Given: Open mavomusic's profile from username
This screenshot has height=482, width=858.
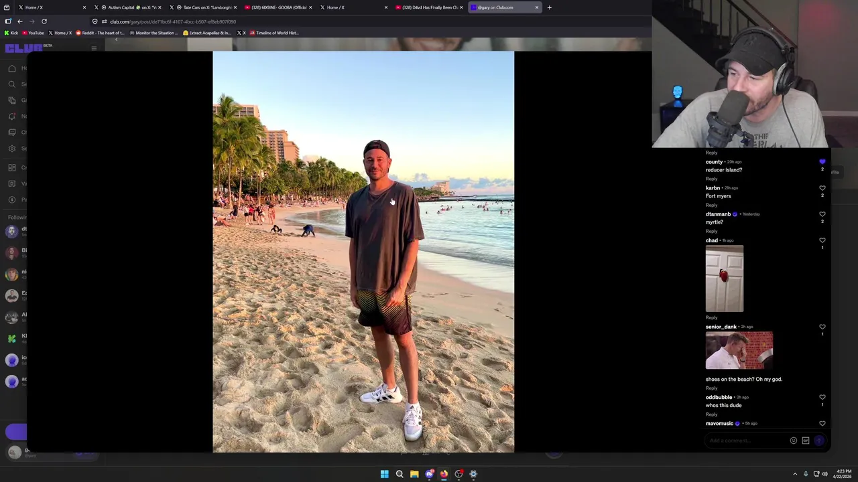Looking at the screenshot, I should tap(719, 424).
